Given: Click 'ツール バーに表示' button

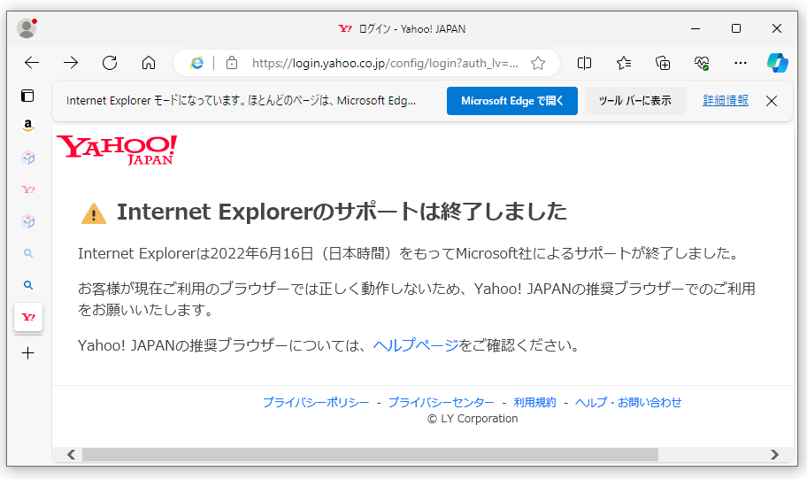Looking at the screenshot, I should click(635, 101).
